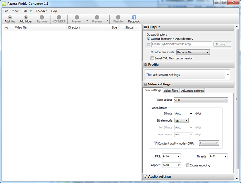Open the Facebook toolbar icon
The image size is (241, 183).
coord(134,19)
